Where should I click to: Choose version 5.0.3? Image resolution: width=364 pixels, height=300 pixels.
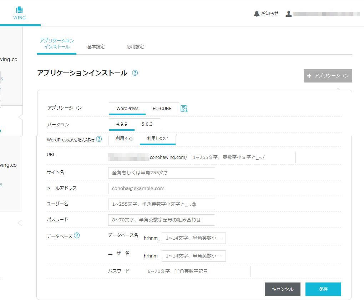point(147,124)
